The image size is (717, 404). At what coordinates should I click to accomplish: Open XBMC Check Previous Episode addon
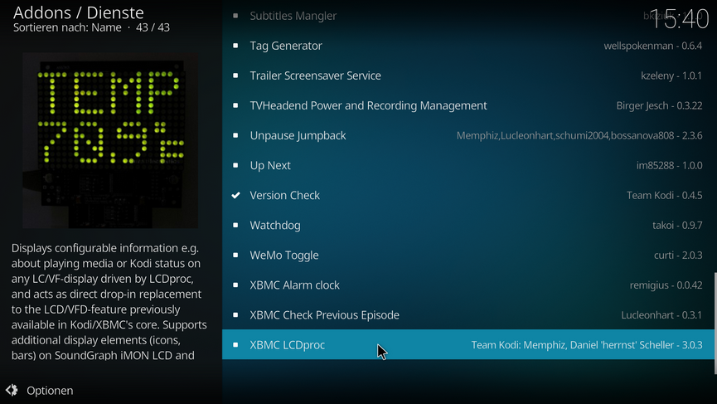[468, 314]
